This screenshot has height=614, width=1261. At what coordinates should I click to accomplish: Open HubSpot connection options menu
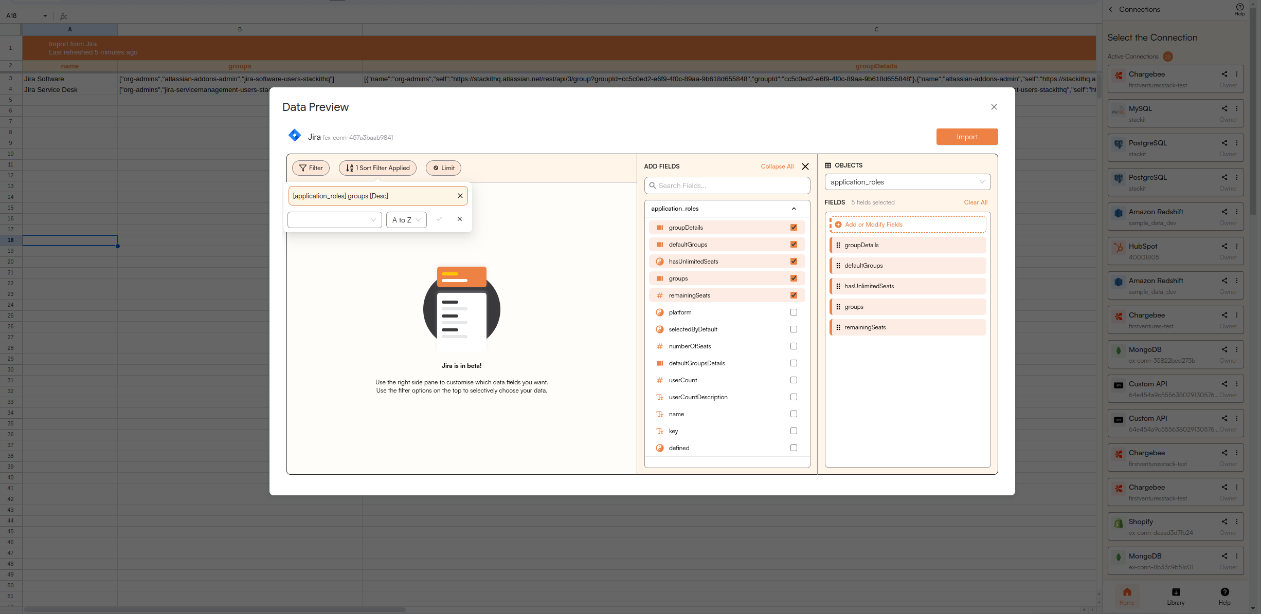[x=1237, y=246]
